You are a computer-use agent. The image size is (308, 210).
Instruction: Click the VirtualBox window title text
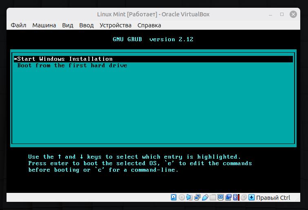point(153,14)
